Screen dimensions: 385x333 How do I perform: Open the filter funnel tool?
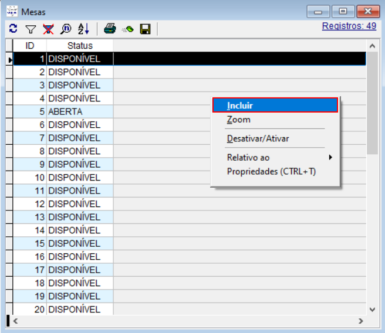tap(31, 29)
